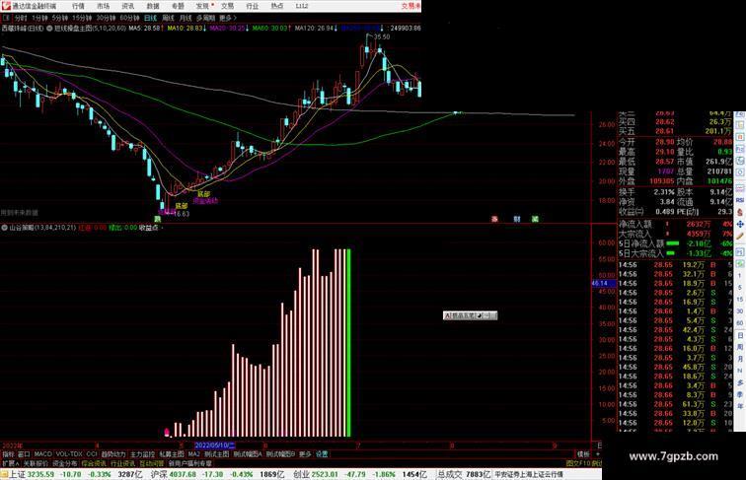Select 月线 monthly period
Screen dimensions: 746x480
coord(186,18)
